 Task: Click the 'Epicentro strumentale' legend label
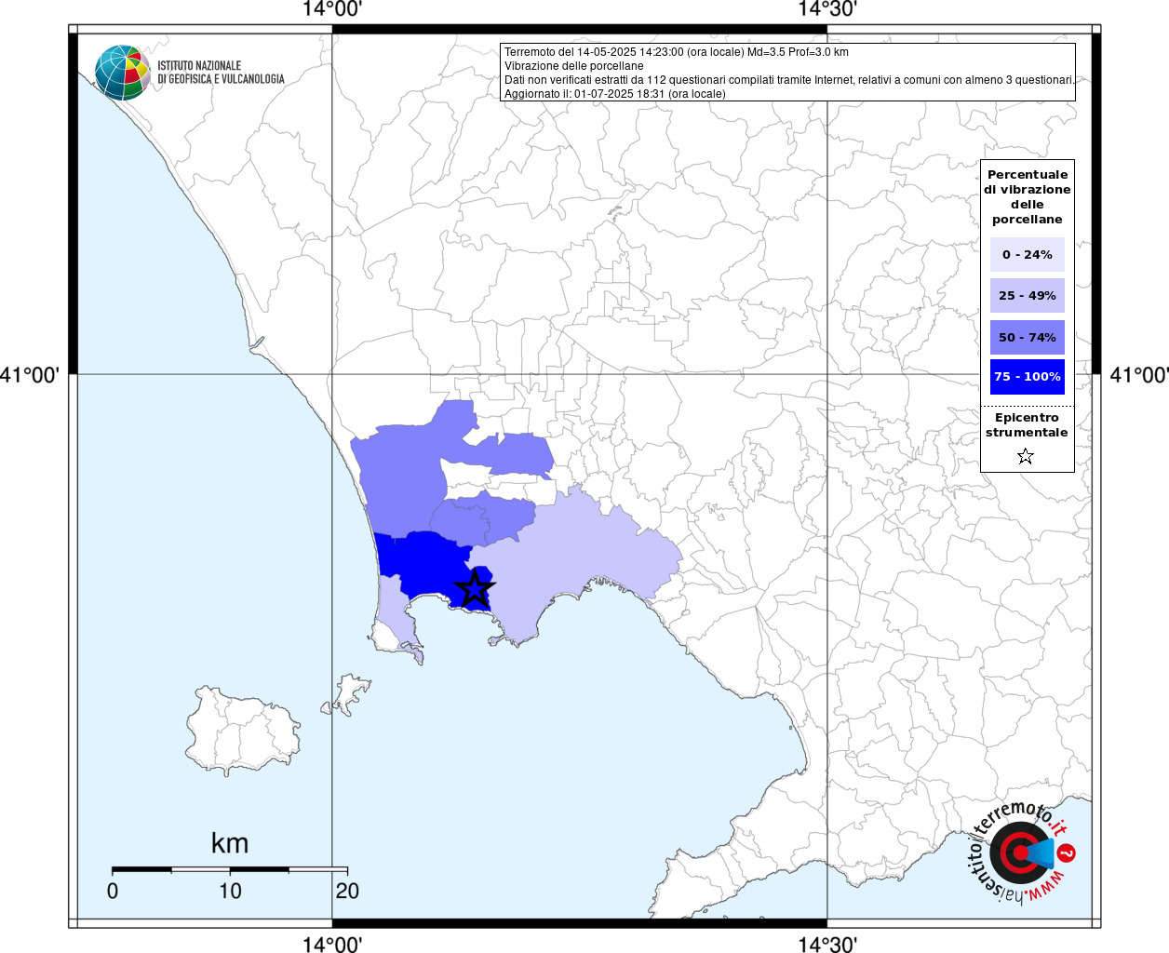(x=1027, y=424)
